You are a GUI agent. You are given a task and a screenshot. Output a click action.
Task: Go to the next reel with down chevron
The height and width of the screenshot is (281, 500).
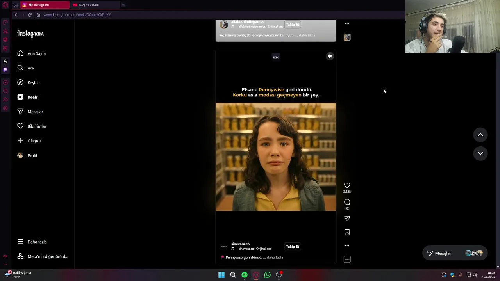coord(480,153)
